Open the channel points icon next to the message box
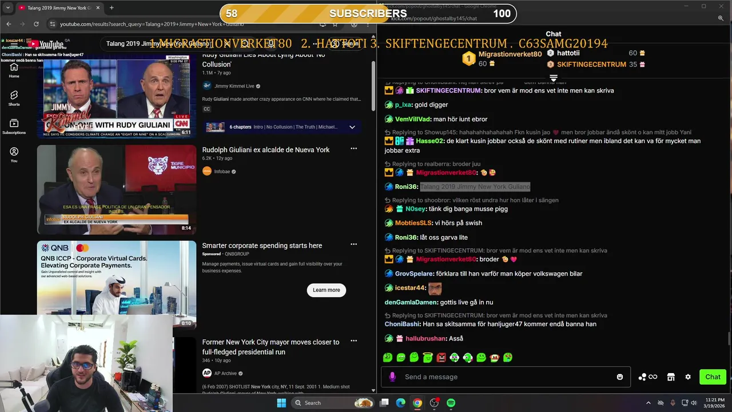Image resolution: width=732 pixels, height=412 pixels. click(647, 377)
